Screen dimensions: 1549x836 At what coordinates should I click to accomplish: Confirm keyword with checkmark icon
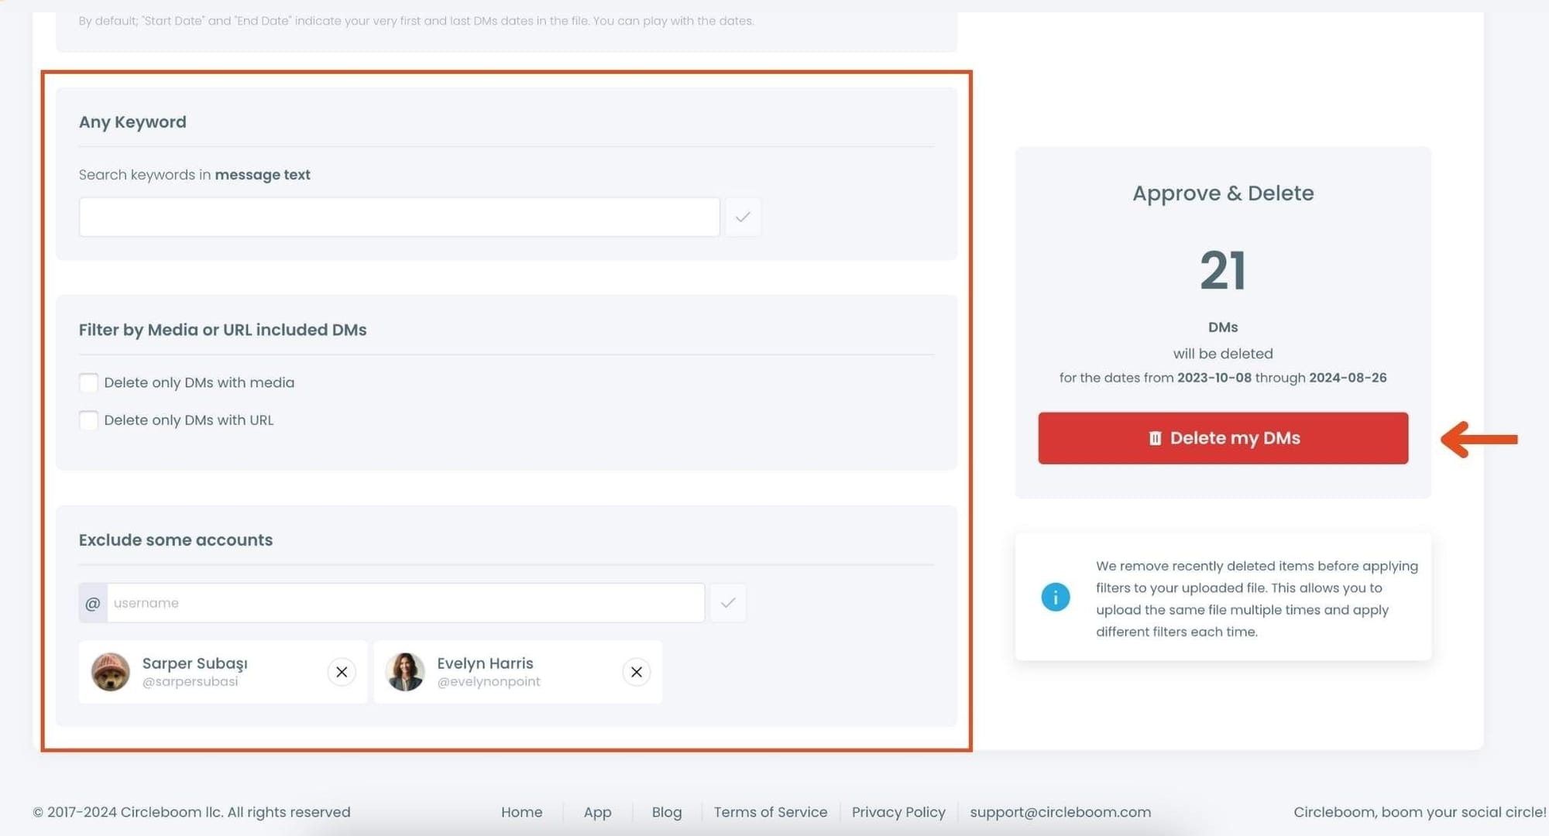(742, 217)
